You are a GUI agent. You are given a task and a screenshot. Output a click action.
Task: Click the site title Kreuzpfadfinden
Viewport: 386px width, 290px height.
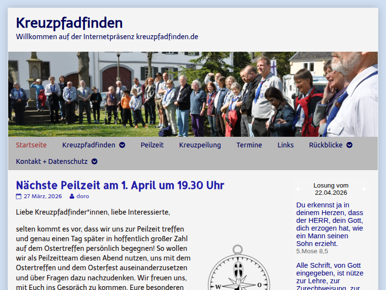tap(69, 23)
